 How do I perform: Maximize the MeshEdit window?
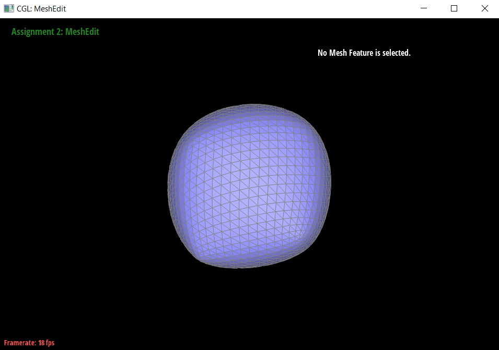pyautogui.click(x=454, y=8)
